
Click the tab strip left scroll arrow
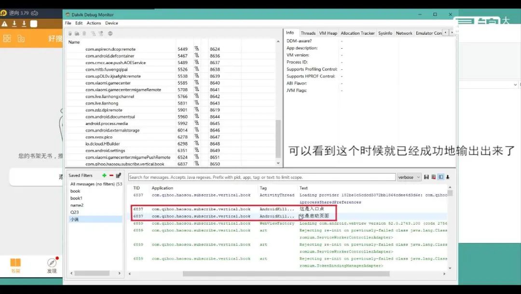[x=446, y=32]
